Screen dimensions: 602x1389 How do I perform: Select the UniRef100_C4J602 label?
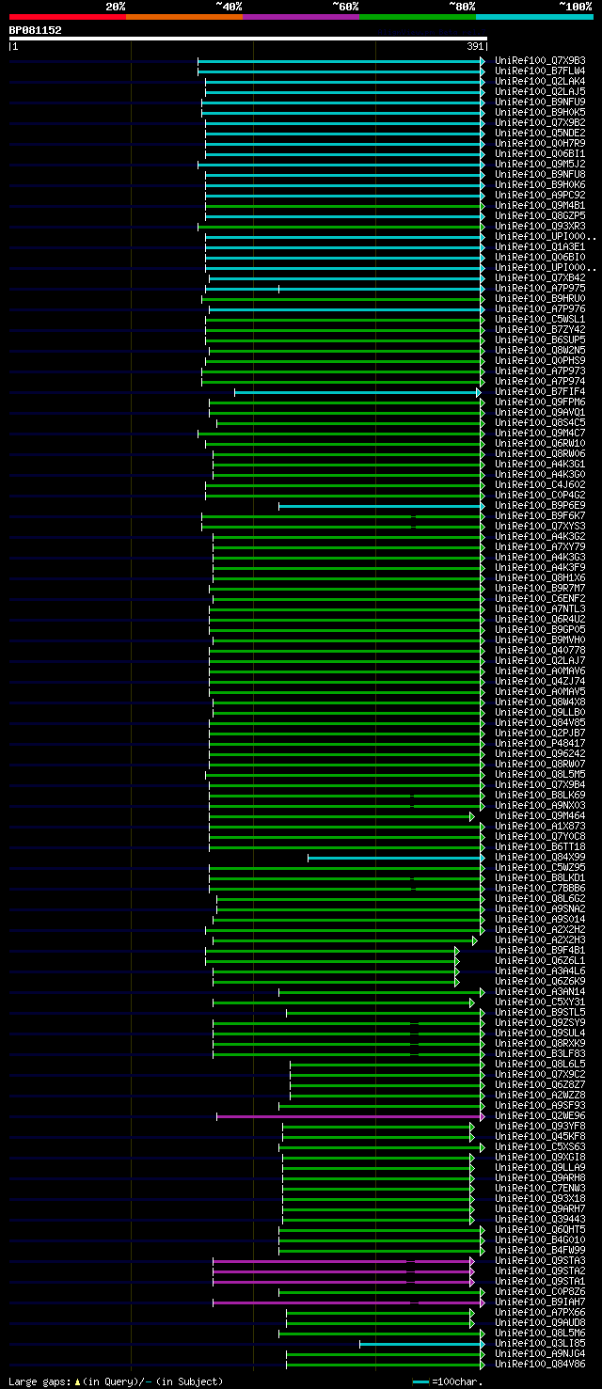pyautogui.click(x=540, y=484)
